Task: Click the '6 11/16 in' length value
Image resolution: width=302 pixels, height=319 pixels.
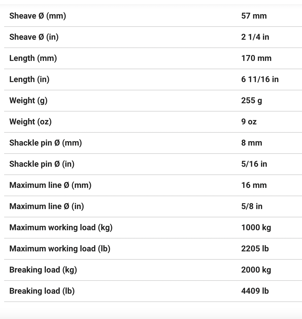Action: click(260, 79)
